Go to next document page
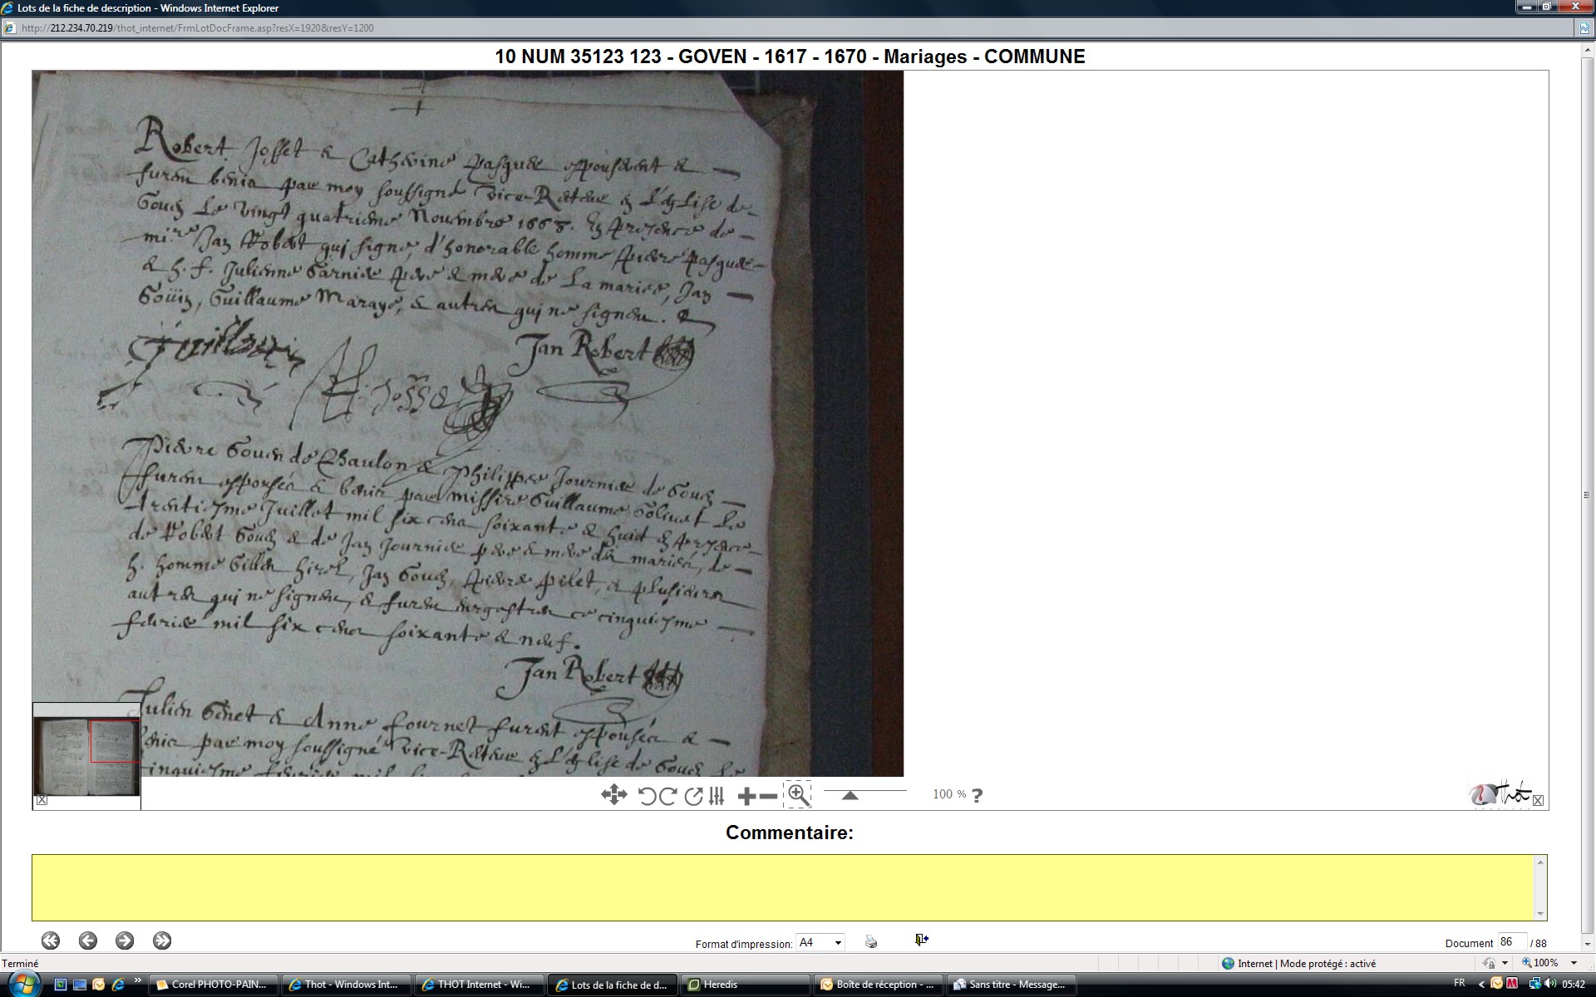This screenshot has width=1596, height=997. (x=125, y=941)
